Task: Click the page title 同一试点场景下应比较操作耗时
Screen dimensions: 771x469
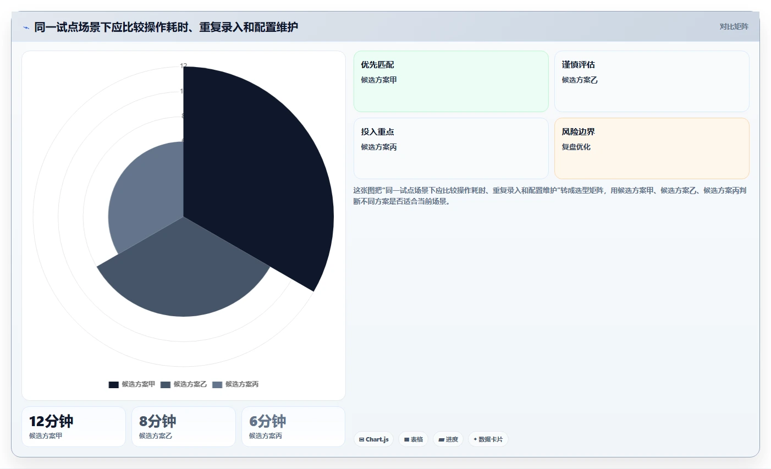Action: click(x=166, y=27)
